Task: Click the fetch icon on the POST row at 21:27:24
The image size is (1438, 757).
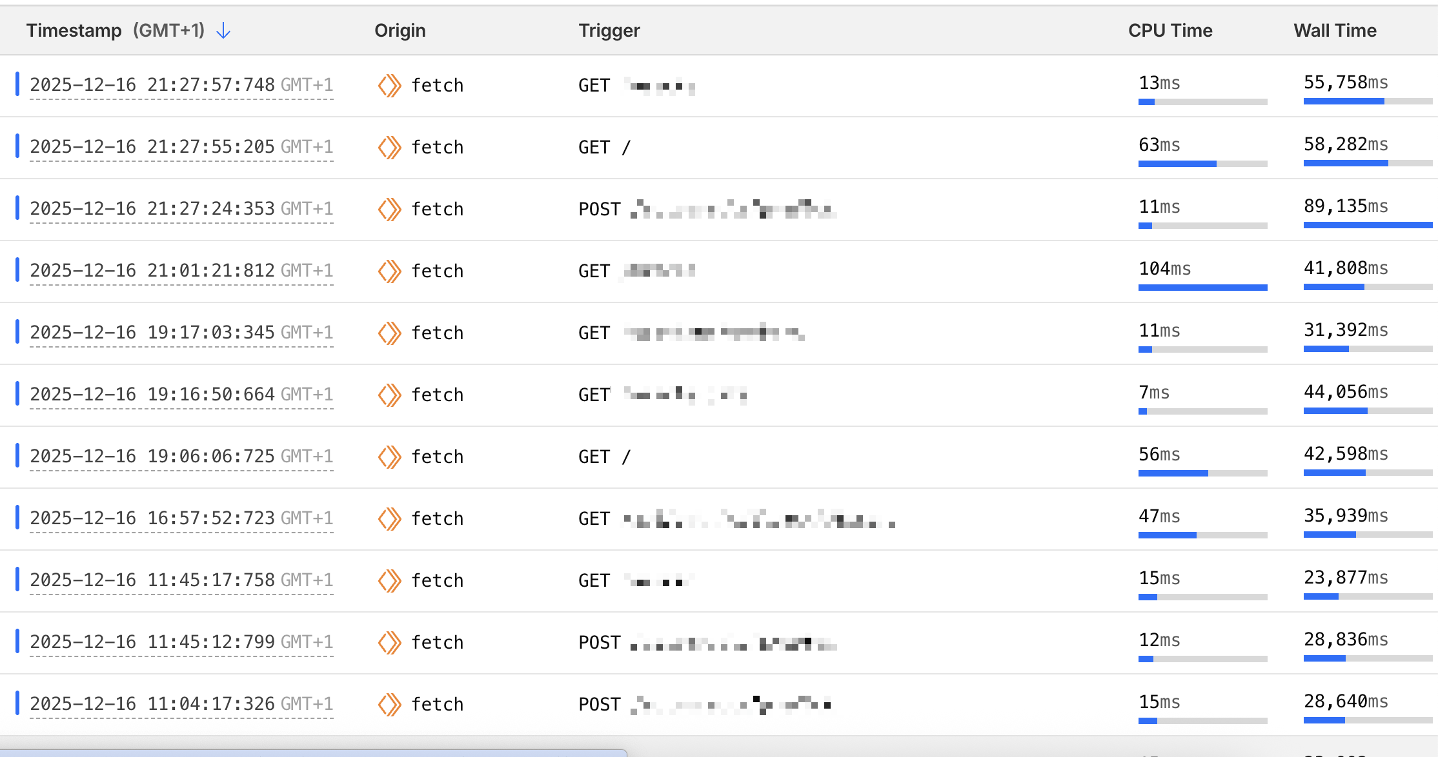Action: point(389,209)
